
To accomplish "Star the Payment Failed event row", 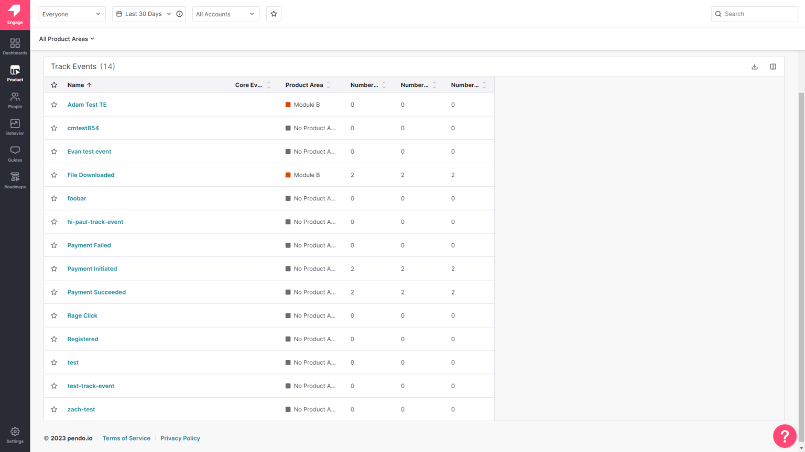I will 54,245.
